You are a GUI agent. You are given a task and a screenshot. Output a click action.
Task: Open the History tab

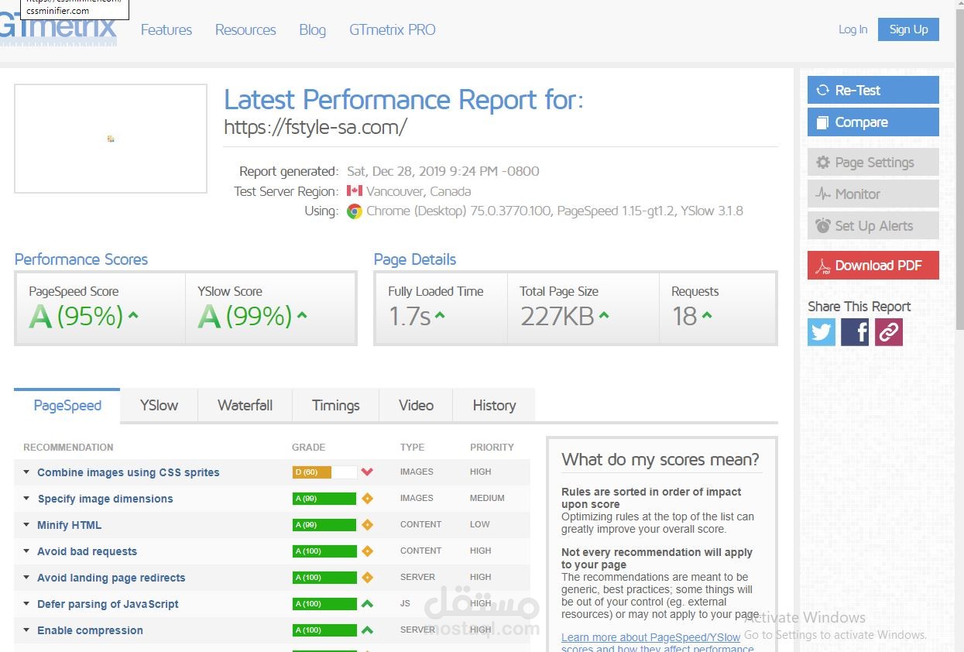pos(494,405)
